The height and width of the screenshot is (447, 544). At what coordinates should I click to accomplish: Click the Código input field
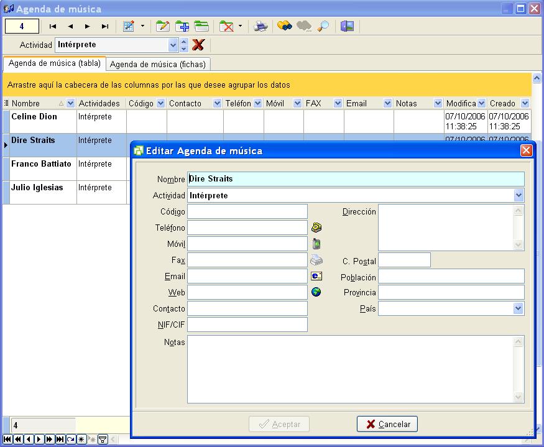click(247, 212)
